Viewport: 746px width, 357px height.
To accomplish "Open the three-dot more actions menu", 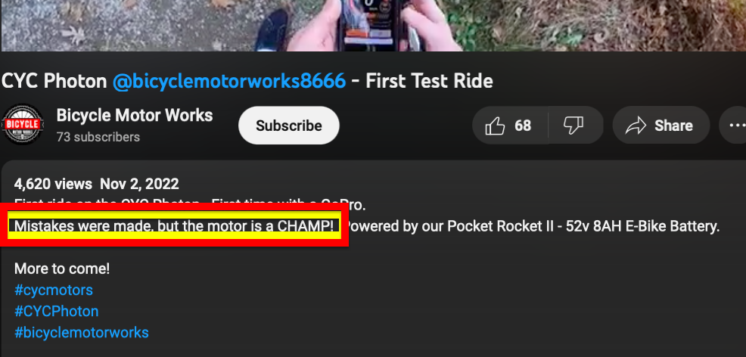I will 736,126.
